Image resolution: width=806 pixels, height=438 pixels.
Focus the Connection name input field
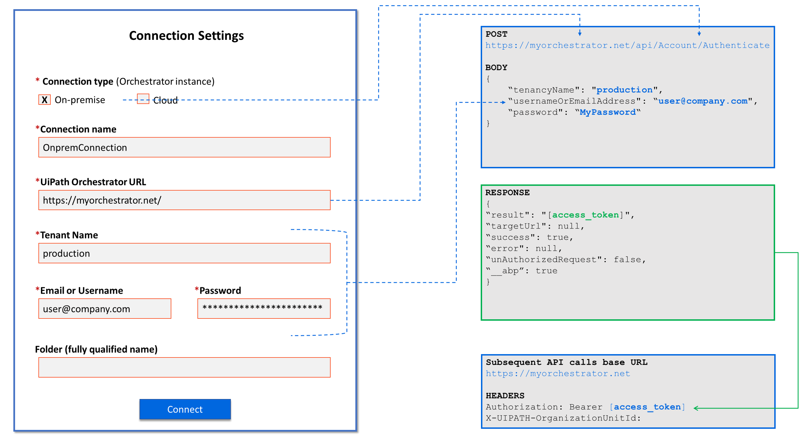pos(184,148)
